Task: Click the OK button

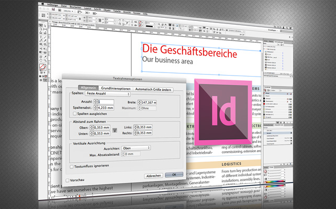Action: (174, 175)
